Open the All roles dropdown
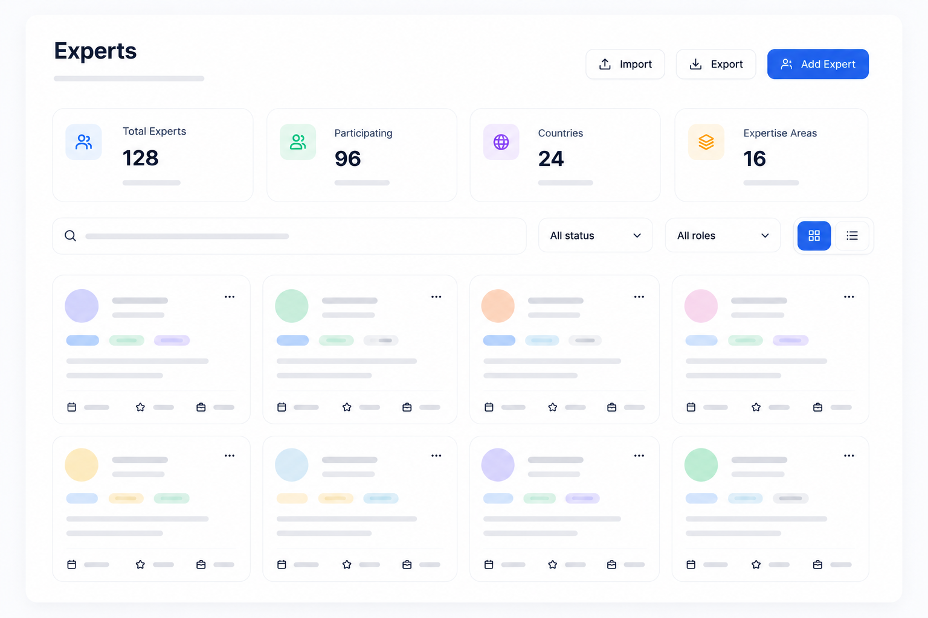 click(723, 235)
